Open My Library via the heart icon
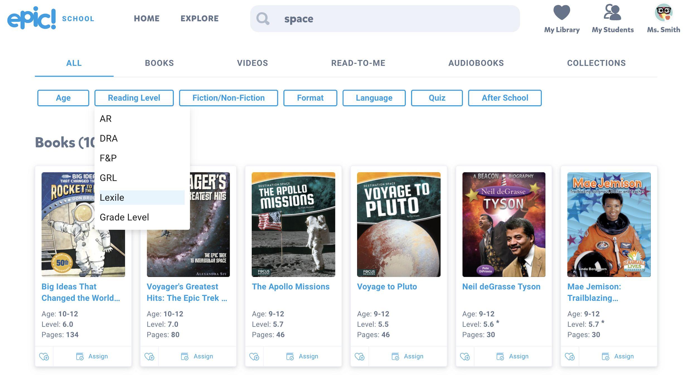The width and height of the screenshot is (697, 375). [562, 13]
